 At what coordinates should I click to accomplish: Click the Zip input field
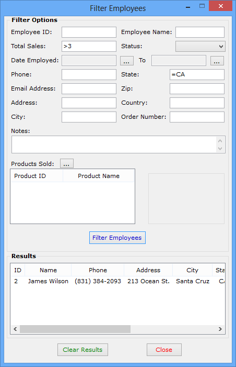197,88
